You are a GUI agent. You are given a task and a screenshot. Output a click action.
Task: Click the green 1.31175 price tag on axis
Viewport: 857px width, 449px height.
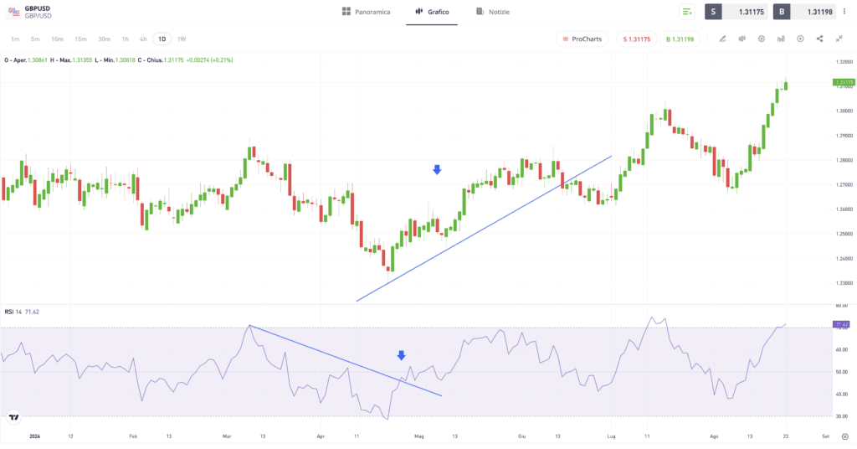[844, 82]
